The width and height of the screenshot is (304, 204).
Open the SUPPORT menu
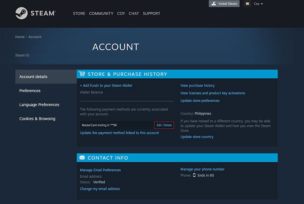click(x=151, y=13)
